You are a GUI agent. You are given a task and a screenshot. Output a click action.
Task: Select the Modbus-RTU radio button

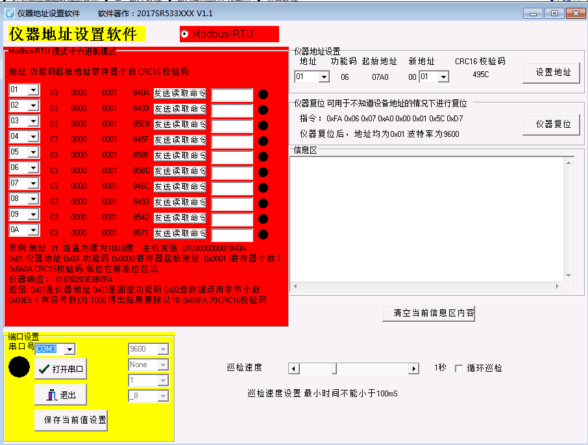click(x=185, y=34)
